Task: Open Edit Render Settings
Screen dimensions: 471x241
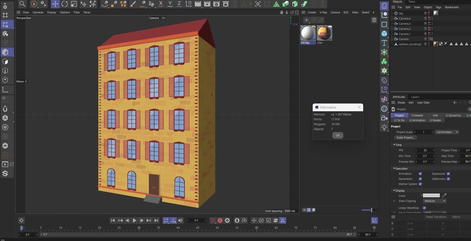Action: pos(216,4)
